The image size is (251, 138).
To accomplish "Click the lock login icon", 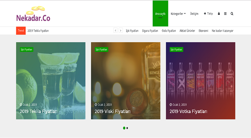I will pyautogui.click(x=219, y=13).
